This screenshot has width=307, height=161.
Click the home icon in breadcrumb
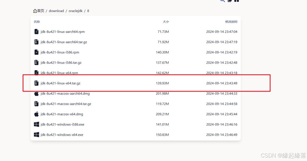click(x=35, y=11)
